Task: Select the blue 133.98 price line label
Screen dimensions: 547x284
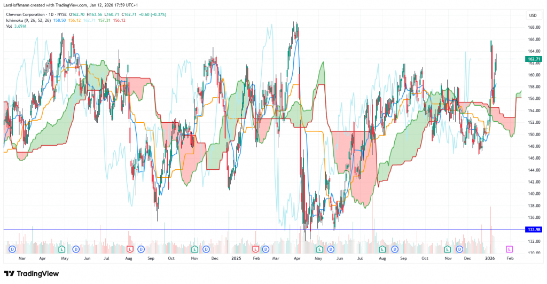Action: pos(534,230)
